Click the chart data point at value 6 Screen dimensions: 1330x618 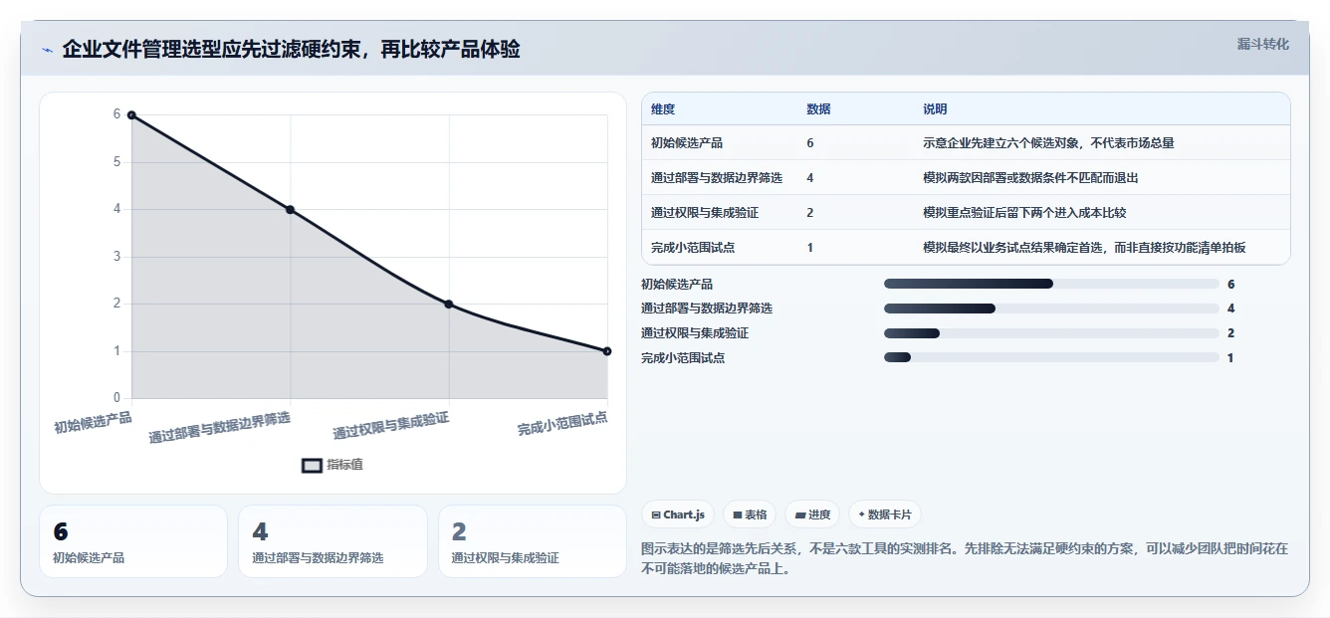[131, 115]
